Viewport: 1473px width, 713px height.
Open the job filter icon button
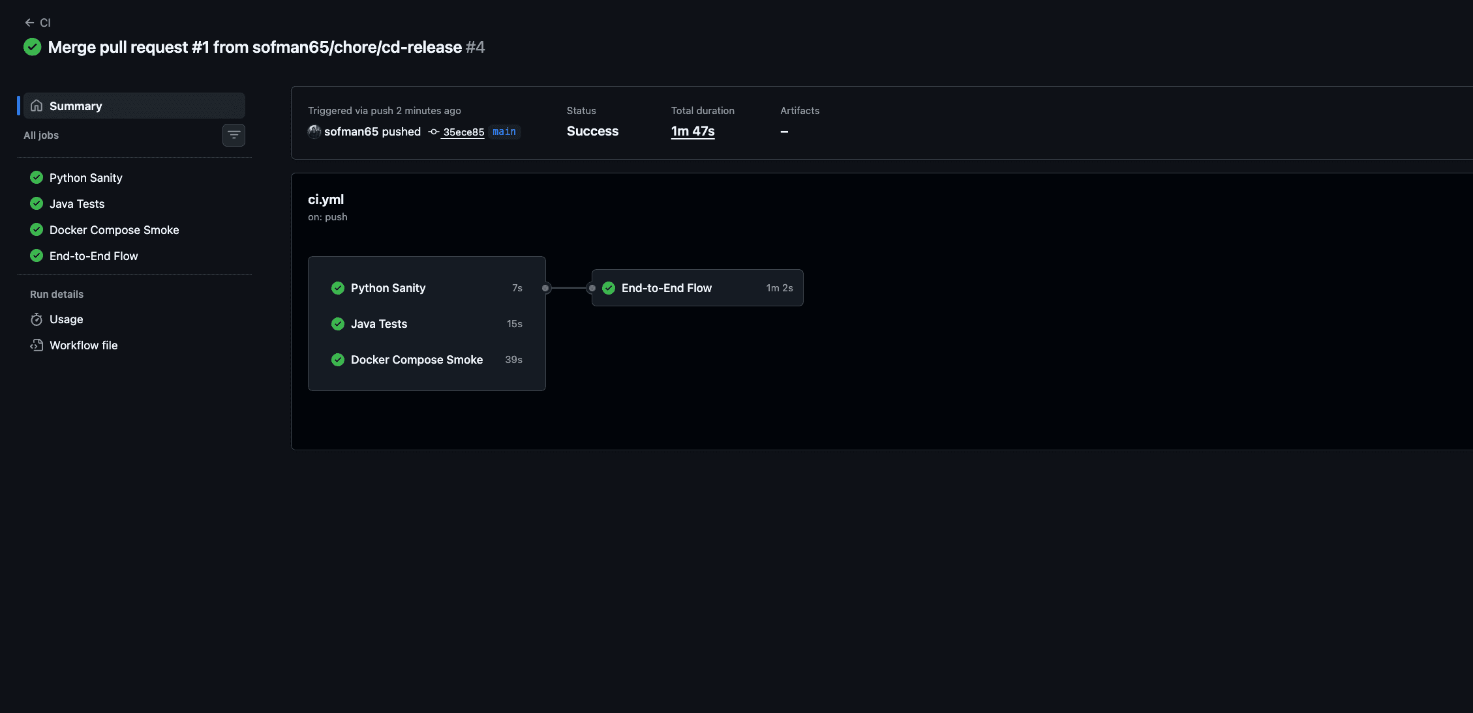(x=234, y=135)
